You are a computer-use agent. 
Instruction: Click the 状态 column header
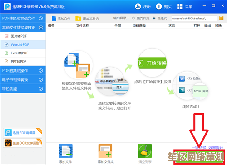(172, 26)
